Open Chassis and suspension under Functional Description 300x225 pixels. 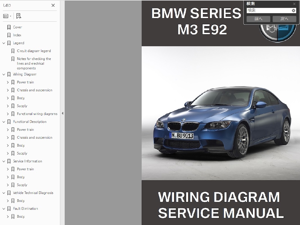[35, 138]
